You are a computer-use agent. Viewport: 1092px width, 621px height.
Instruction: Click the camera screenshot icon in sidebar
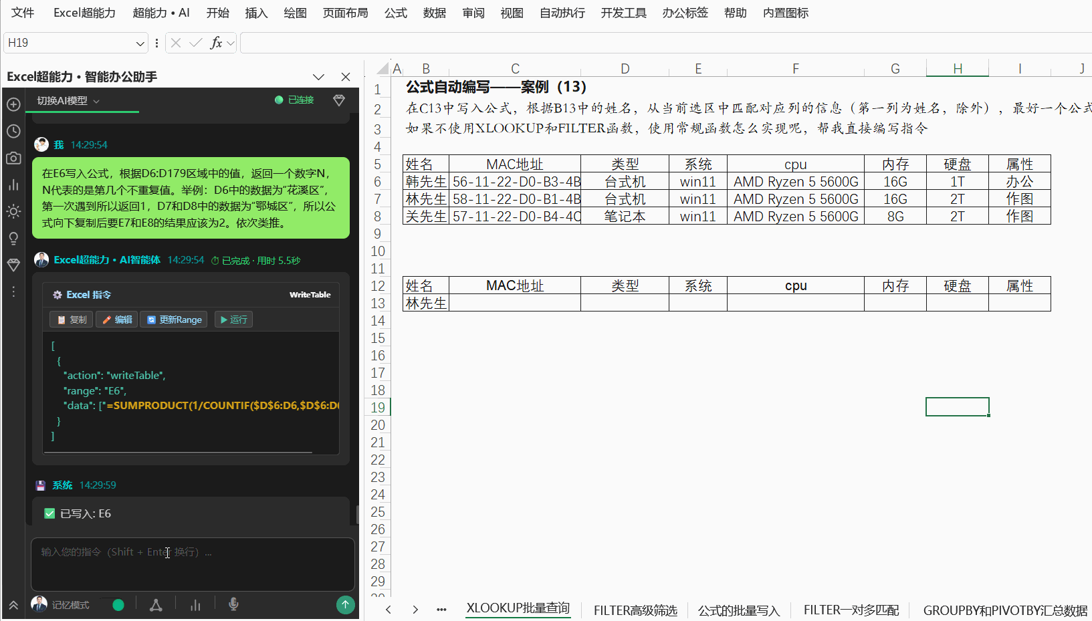point(13,158)
